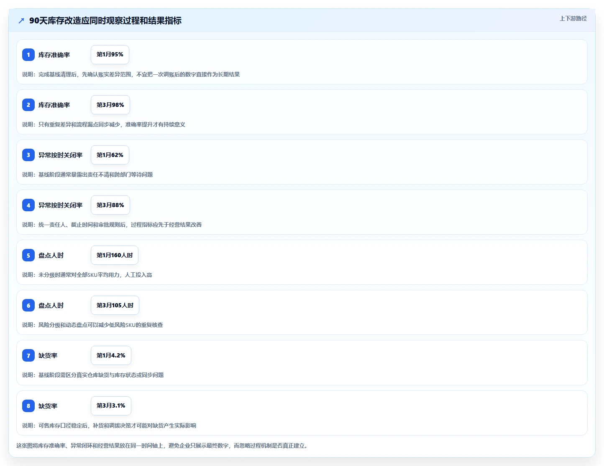Click the footer summary starting 这张图将库存准确率

(163, 446)
